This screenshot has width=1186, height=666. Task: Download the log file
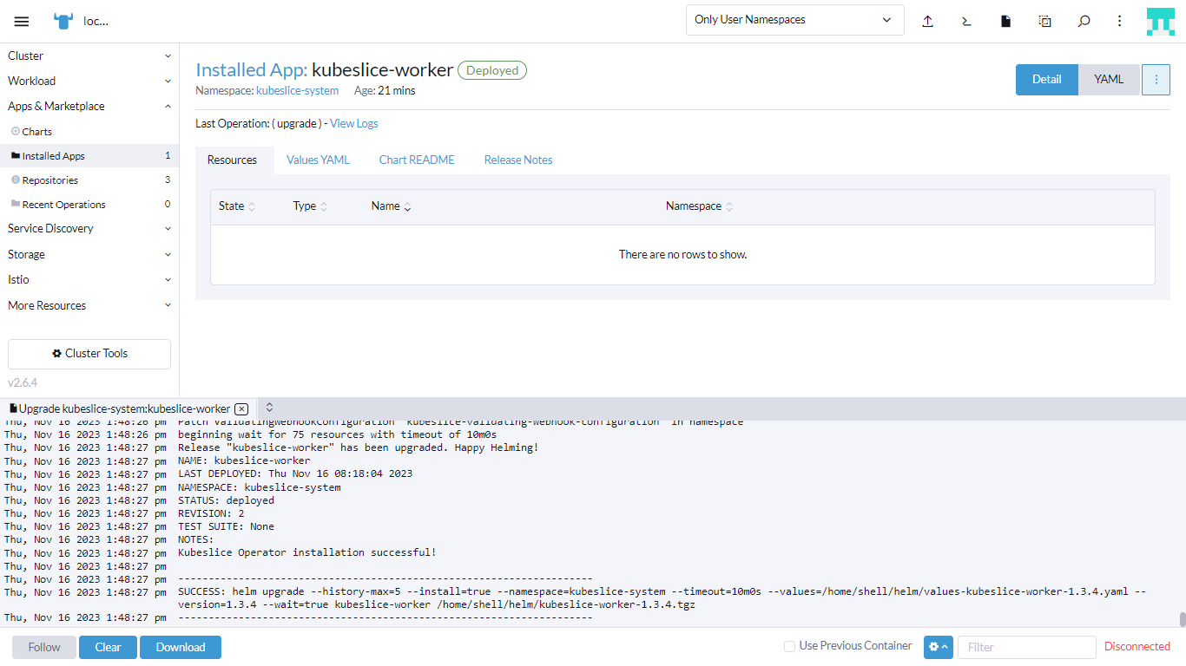(181, 647)
